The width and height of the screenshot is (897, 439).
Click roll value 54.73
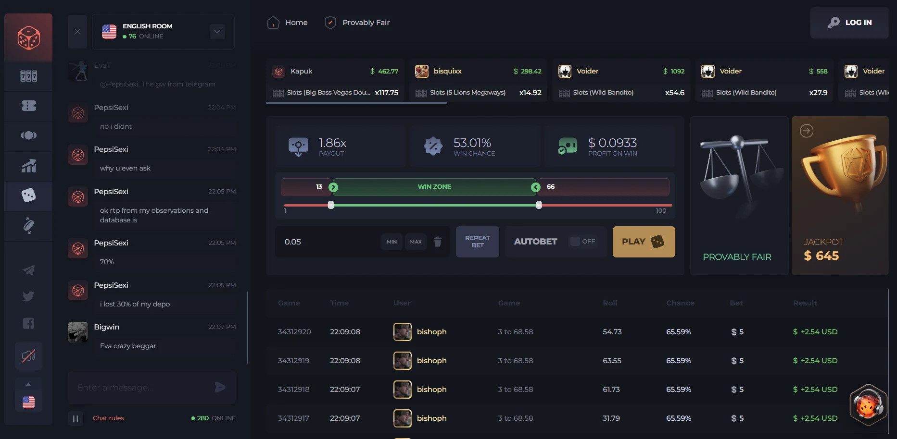[612, 332]
